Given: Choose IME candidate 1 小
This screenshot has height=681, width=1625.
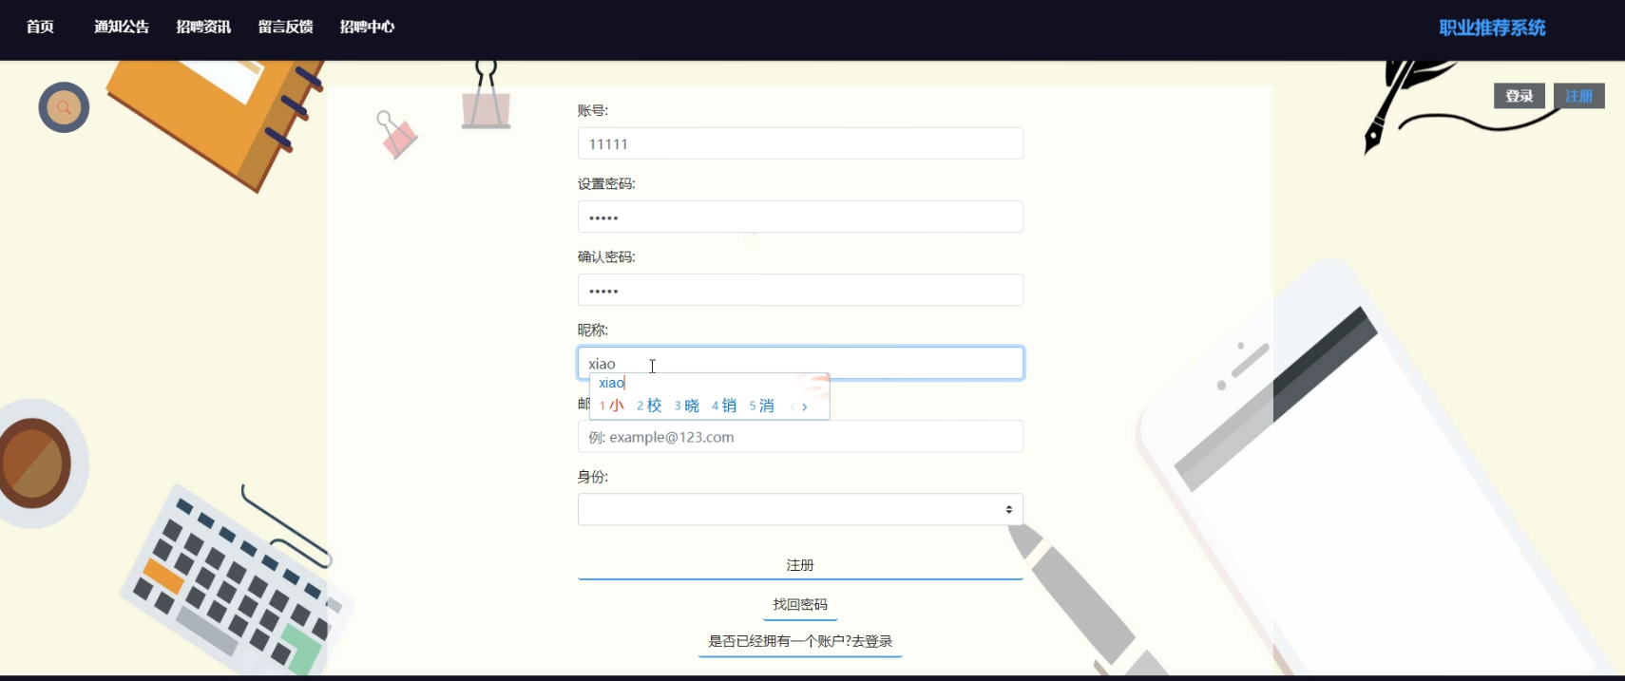Looking at the screenshot, I should click(x=612, y=406).
